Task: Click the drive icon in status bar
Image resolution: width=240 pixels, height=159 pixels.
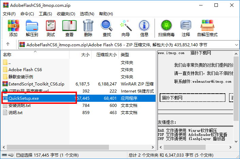Action: (4, 155)
